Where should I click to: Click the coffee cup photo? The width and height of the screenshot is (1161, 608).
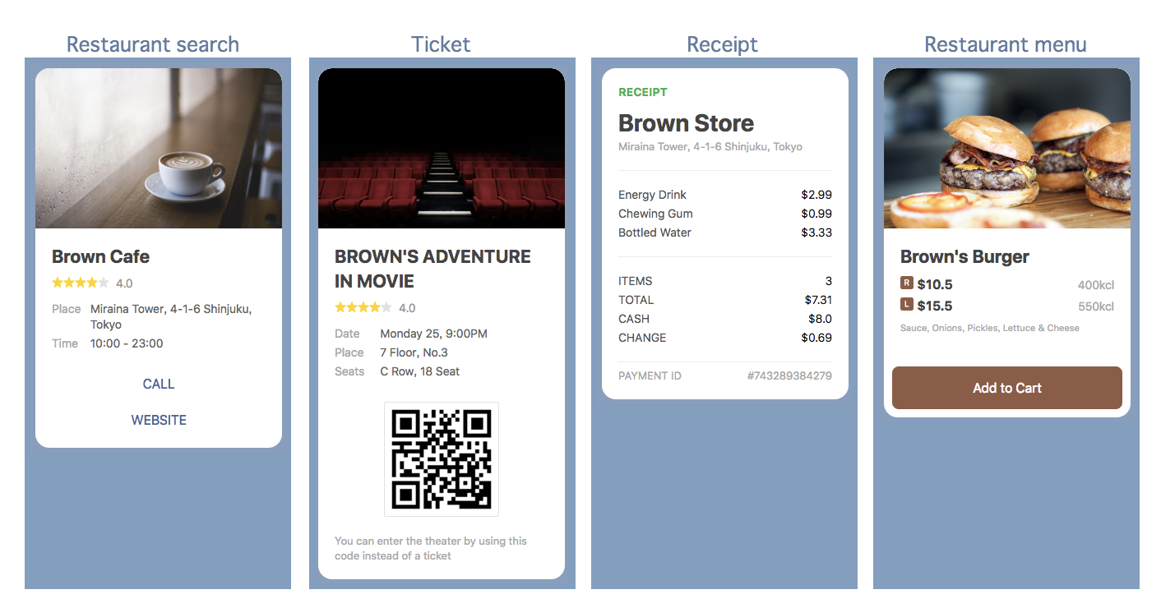coord(159,149)
